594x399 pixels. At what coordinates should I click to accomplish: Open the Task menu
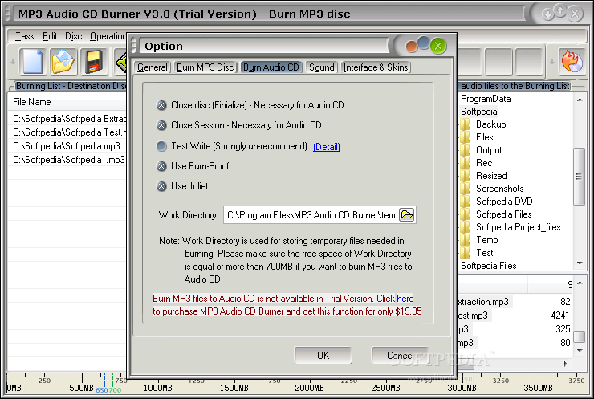(25, 36)
